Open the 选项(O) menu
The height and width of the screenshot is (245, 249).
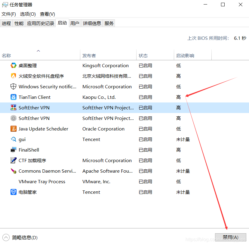click(28, 14)
